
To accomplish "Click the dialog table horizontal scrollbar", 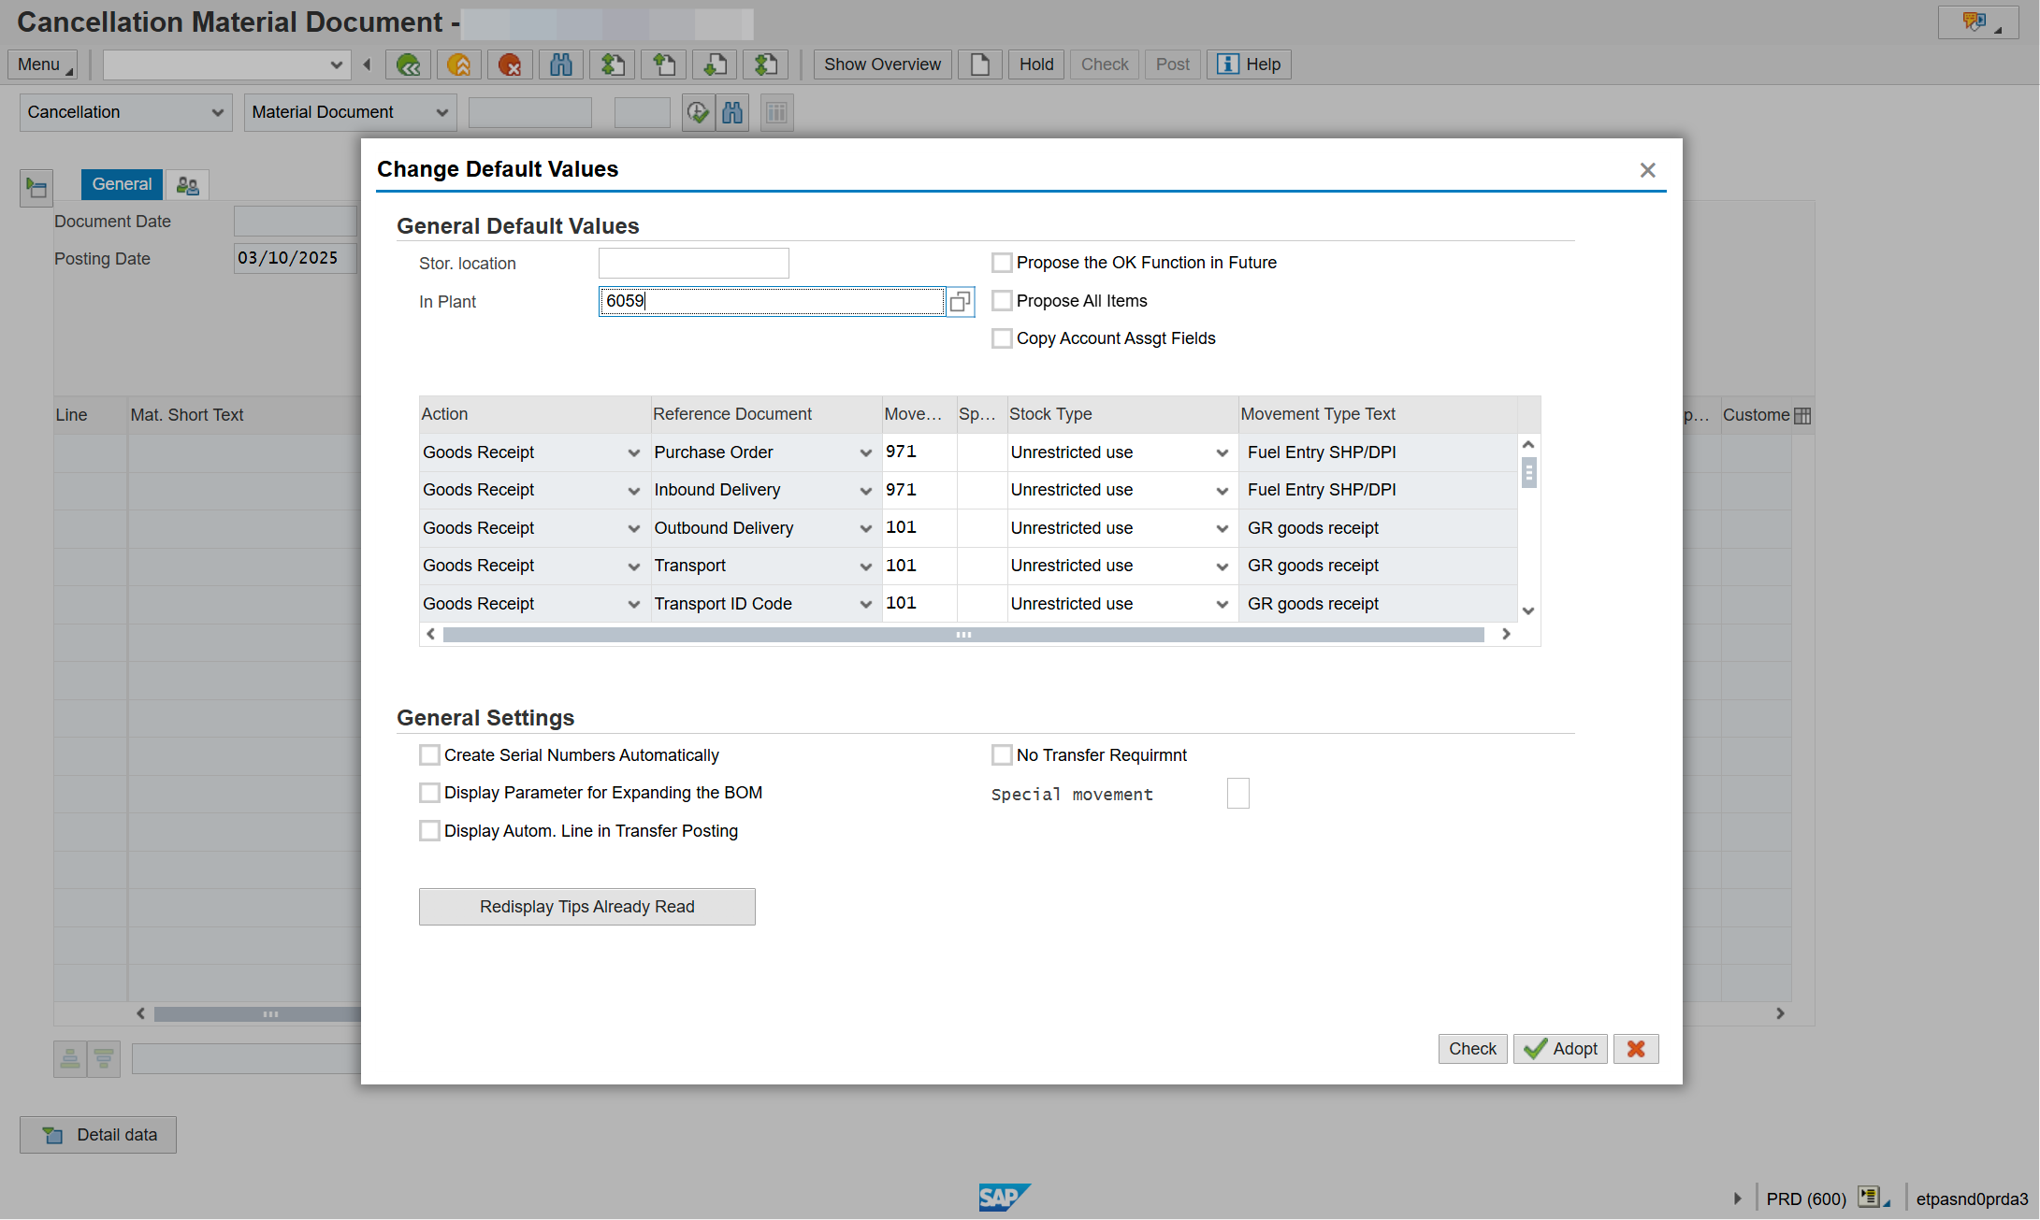I will (963, 635).
